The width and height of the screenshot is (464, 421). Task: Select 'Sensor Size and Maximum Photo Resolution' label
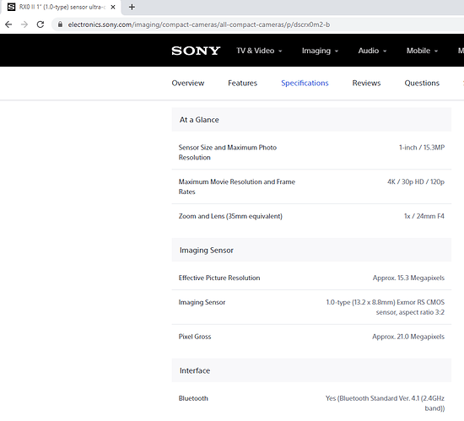point(228,153)
